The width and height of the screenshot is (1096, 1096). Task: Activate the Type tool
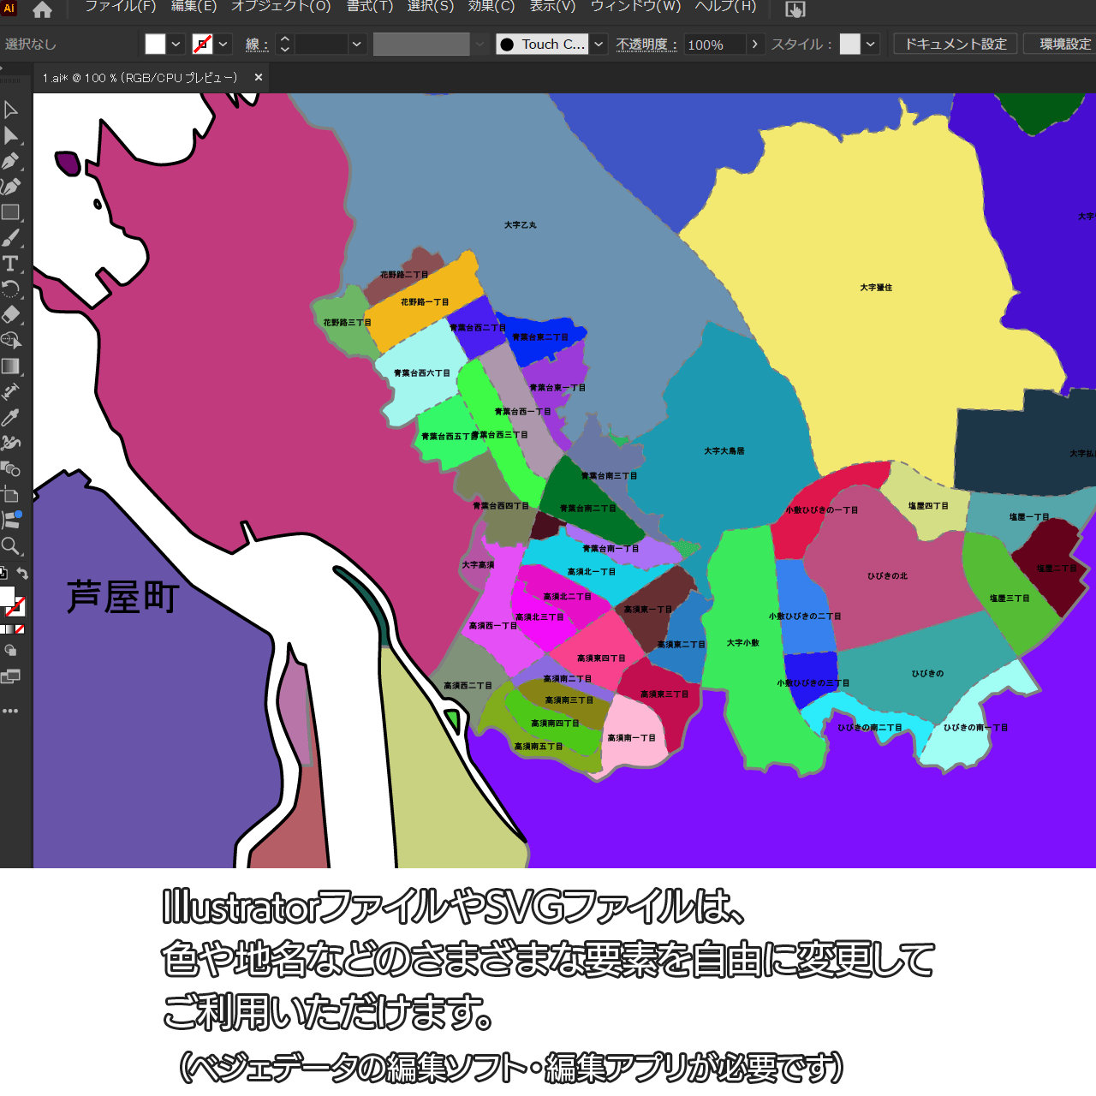point(10,264)
